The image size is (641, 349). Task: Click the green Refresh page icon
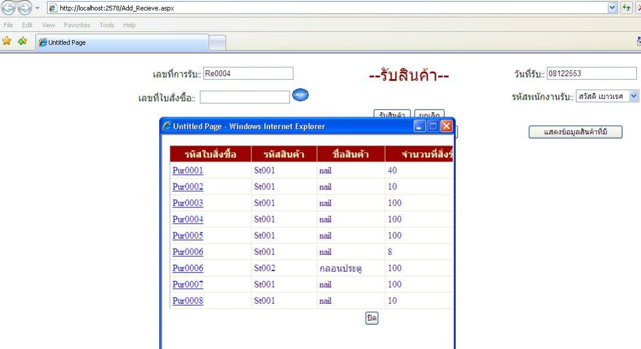pyautogui.click(x=626, y=8)
